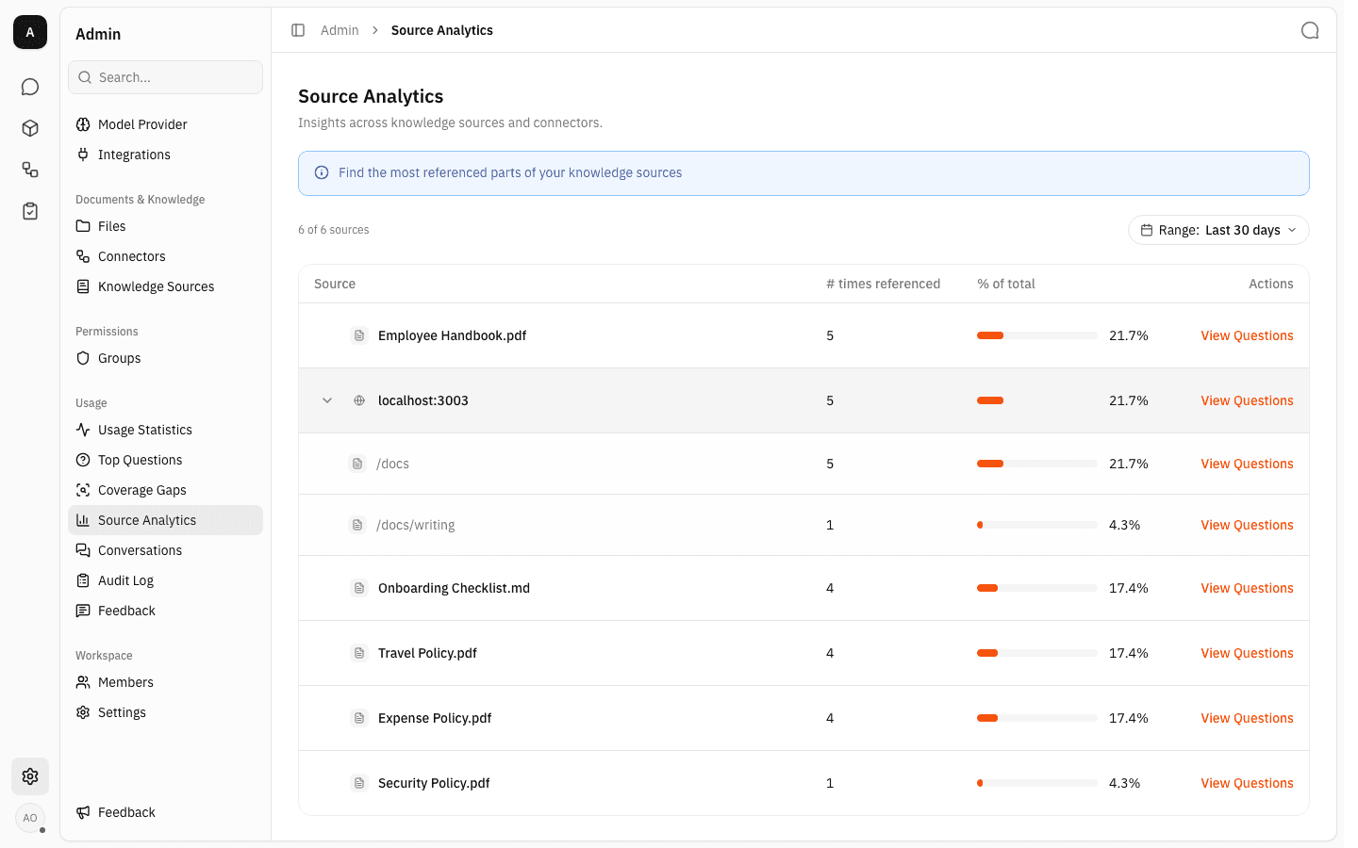The image size is (1358, 848).
Task: Go to Groups permissions
Action: 165,358
